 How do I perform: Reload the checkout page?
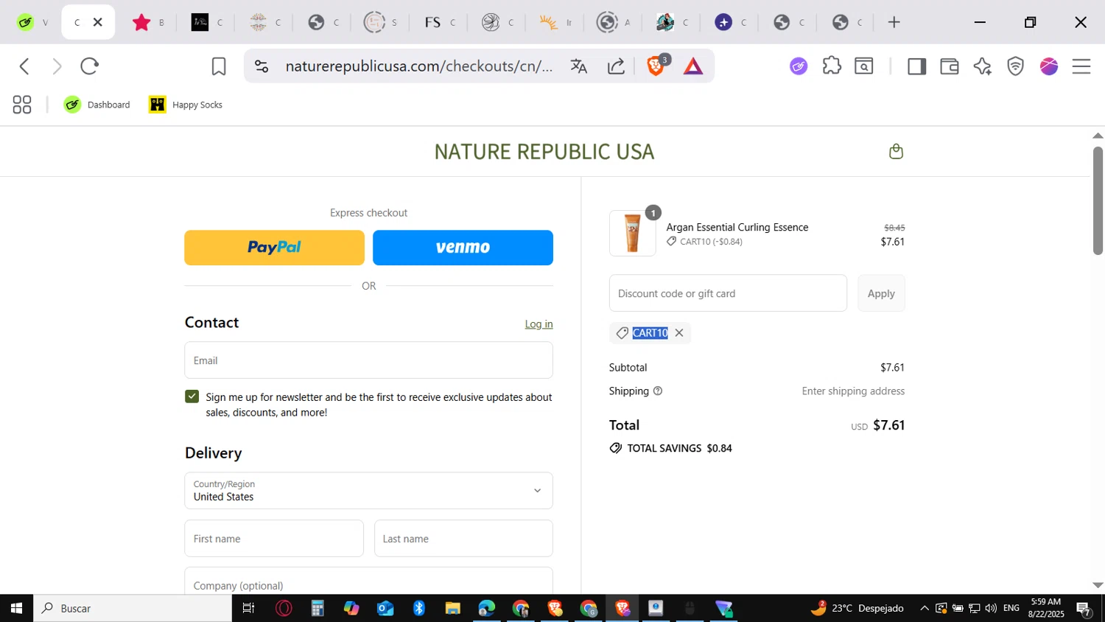point(89,66)
